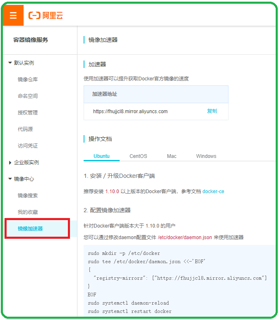
Task: Click the sudo systemctl restart docker line
Action: pos(130,311)
